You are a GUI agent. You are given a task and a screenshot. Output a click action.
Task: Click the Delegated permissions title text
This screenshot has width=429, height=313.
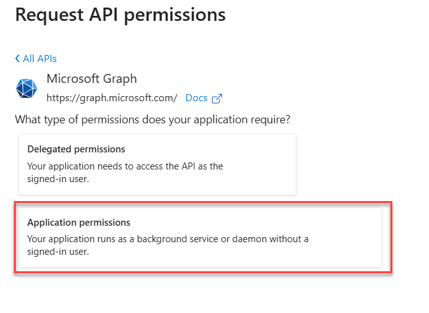click(77, 149)
